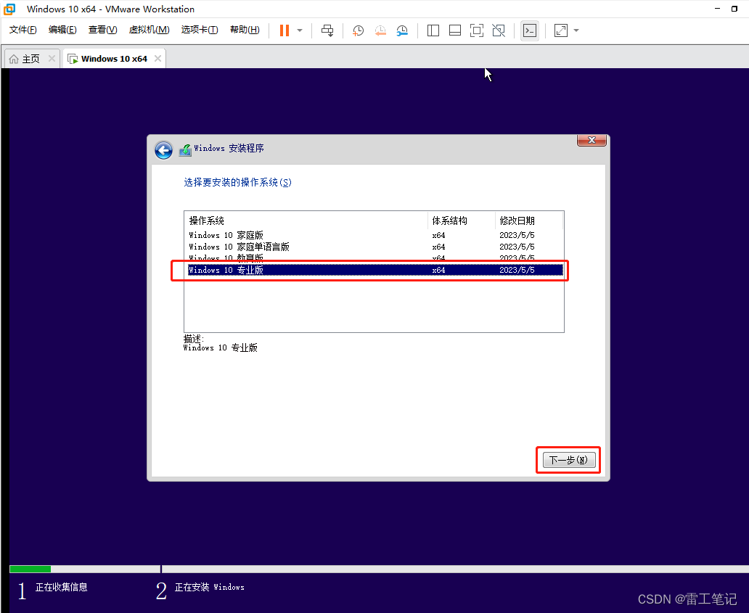Screen dimensions: 749x613
Task: Go back in Windows setup wizard
Action: coord(163,150)
